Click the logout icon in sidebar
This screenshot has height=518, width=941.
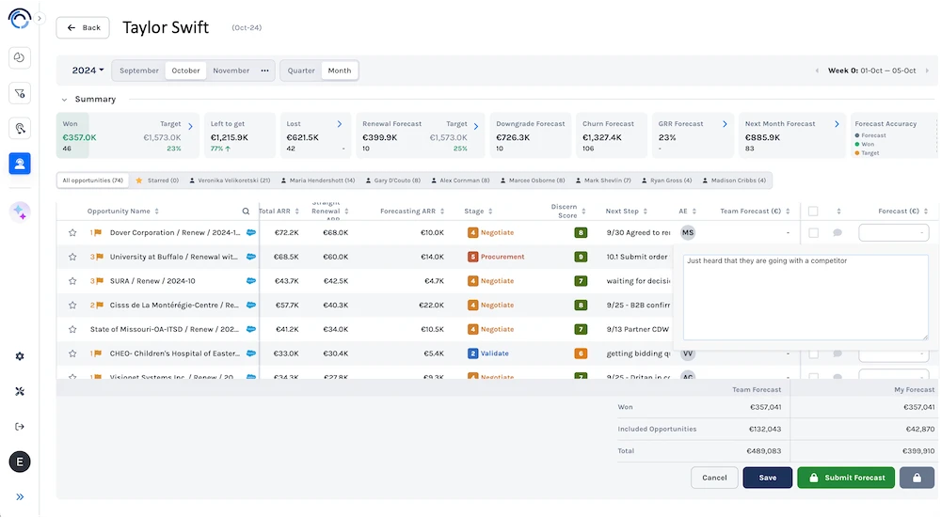coord(20,426)
